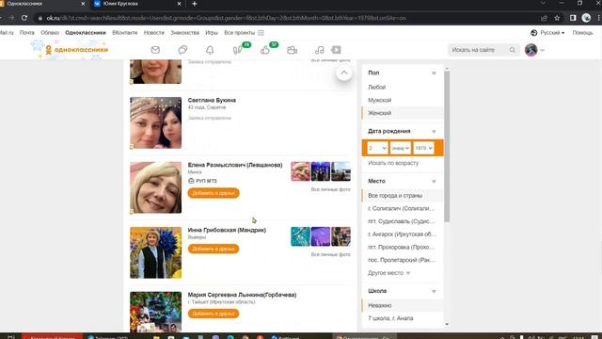Click the forward navigation arrow
This screenshot has width=602, height=339.
click(11, 18)
